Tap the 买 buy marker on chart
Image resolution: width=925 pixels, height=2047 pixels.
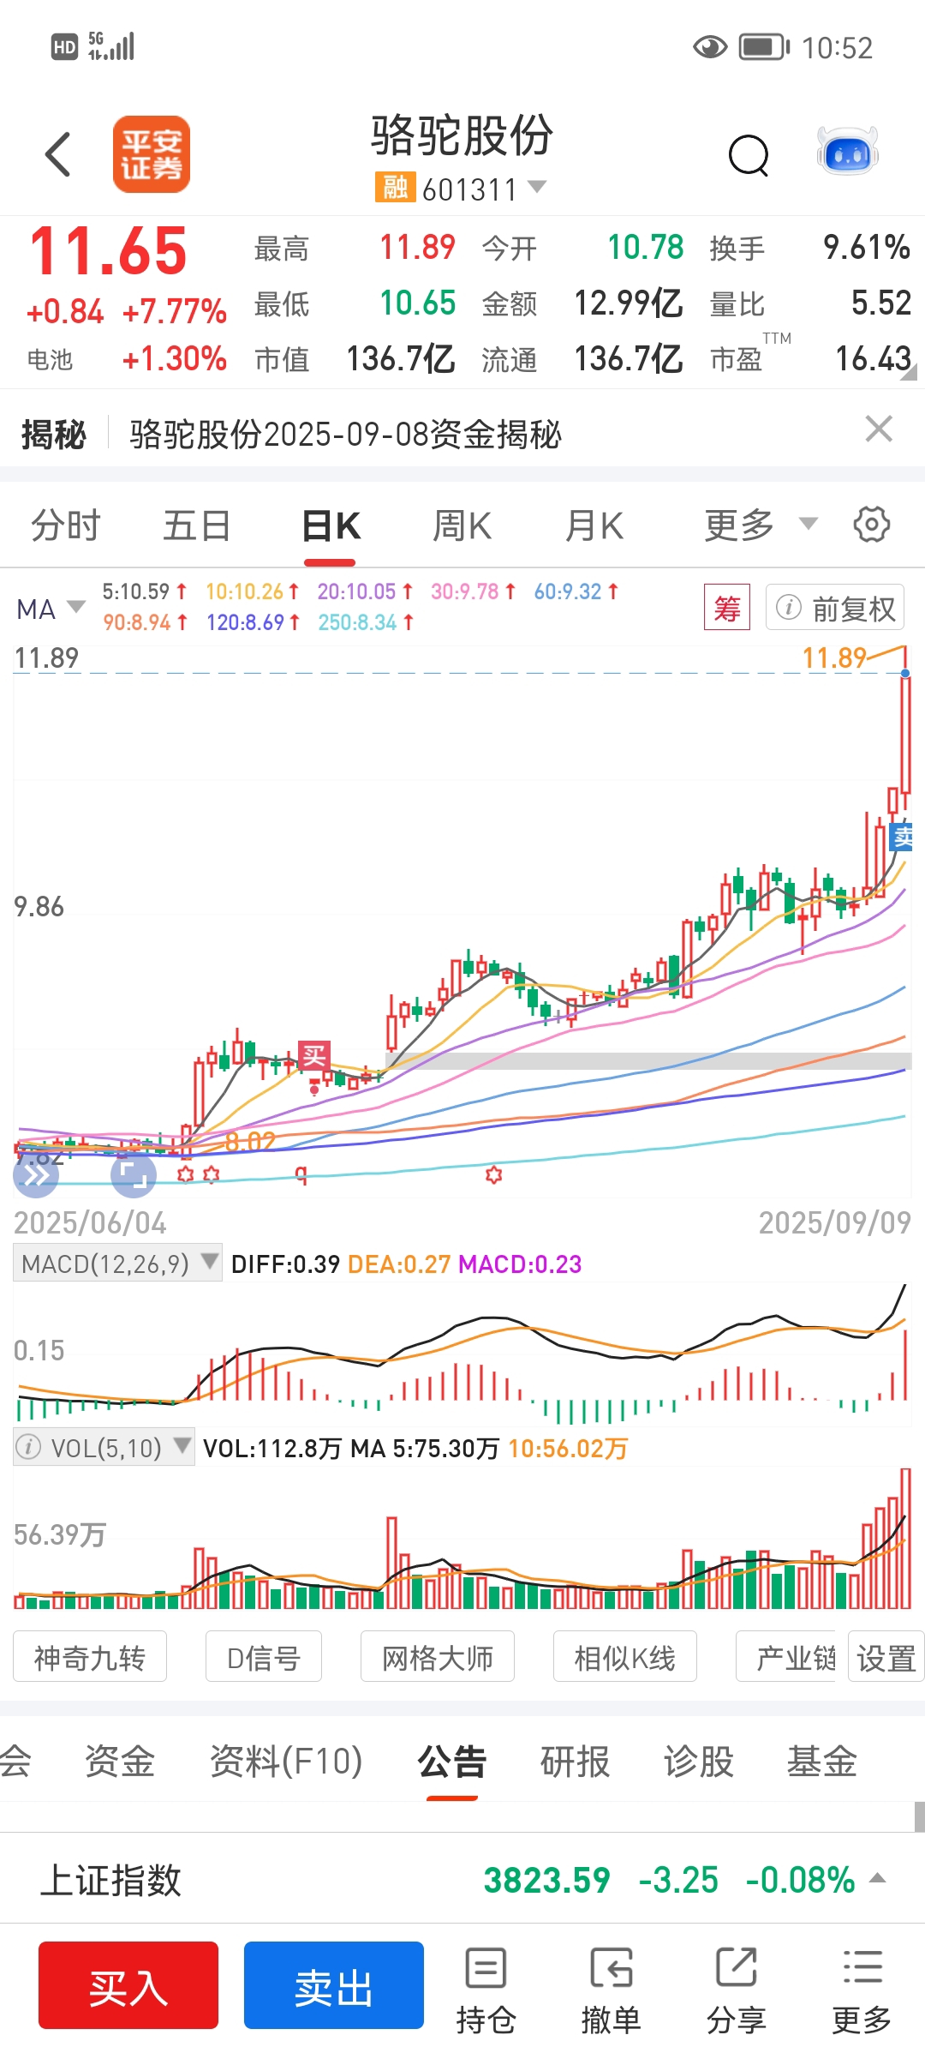point(314,1055)
